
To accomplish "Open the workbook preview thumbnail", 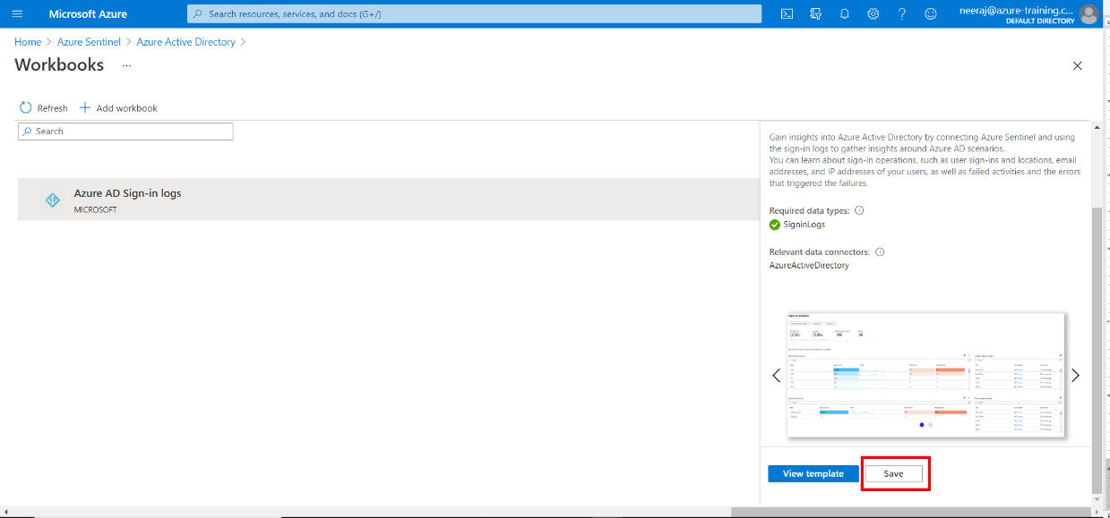I will [x=925, y=376].
